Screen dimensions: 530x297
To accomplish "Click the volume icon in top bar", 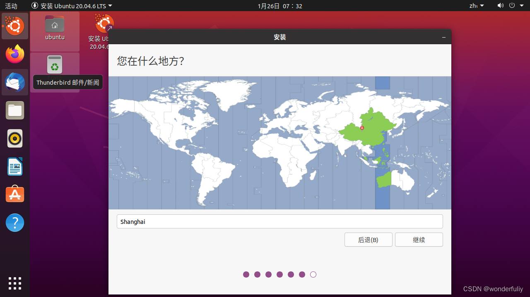I will [x=501, y=6].
